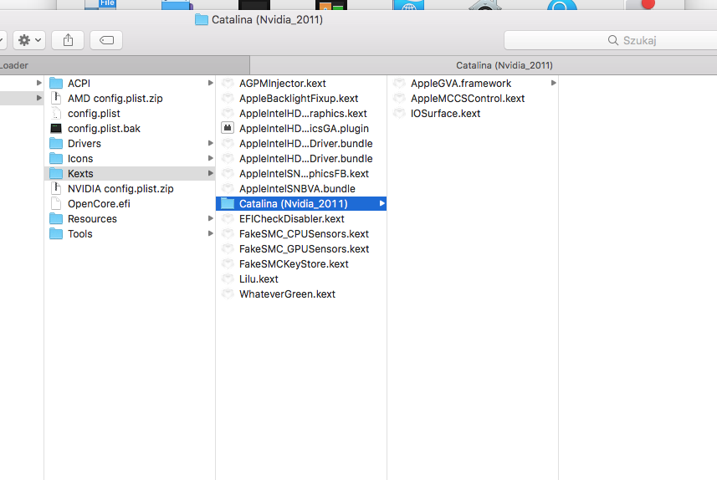
Task: Select the AppleMCCSControl.kext icon
Action: click(x=399, y=99)
